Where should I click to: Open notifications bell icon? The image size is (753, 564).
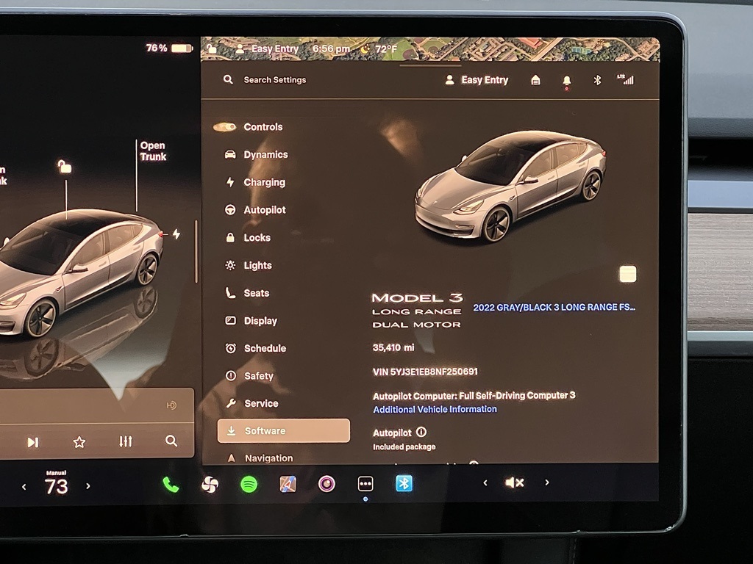[x=566, y=80]
